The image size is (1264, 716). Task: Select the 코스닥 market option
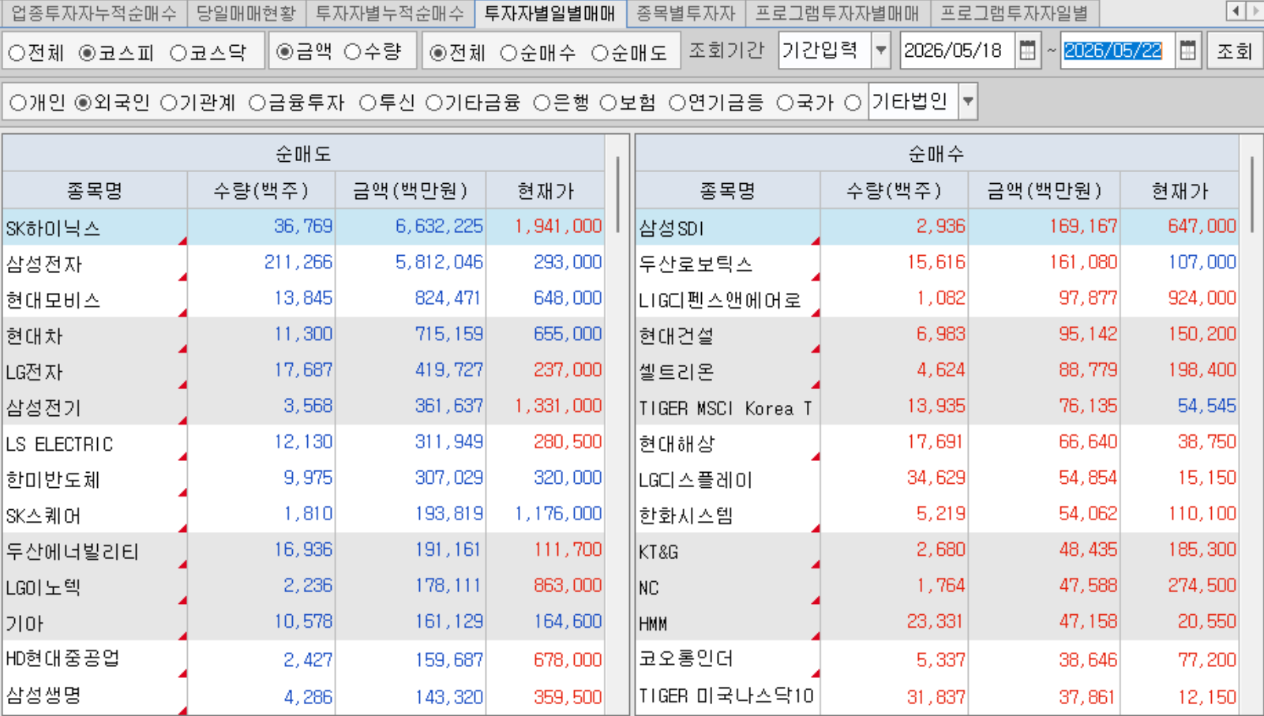click(178, 54)
